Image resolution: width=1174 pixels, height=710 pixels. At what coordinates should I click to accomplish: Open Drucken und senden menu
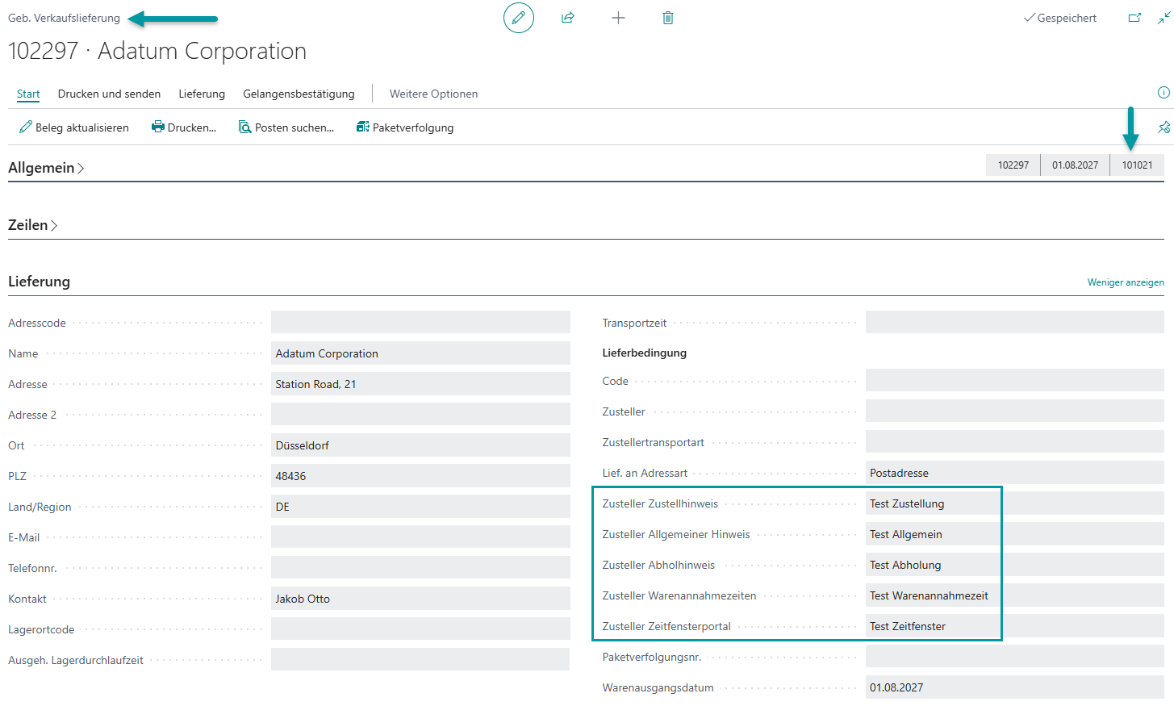109,94
